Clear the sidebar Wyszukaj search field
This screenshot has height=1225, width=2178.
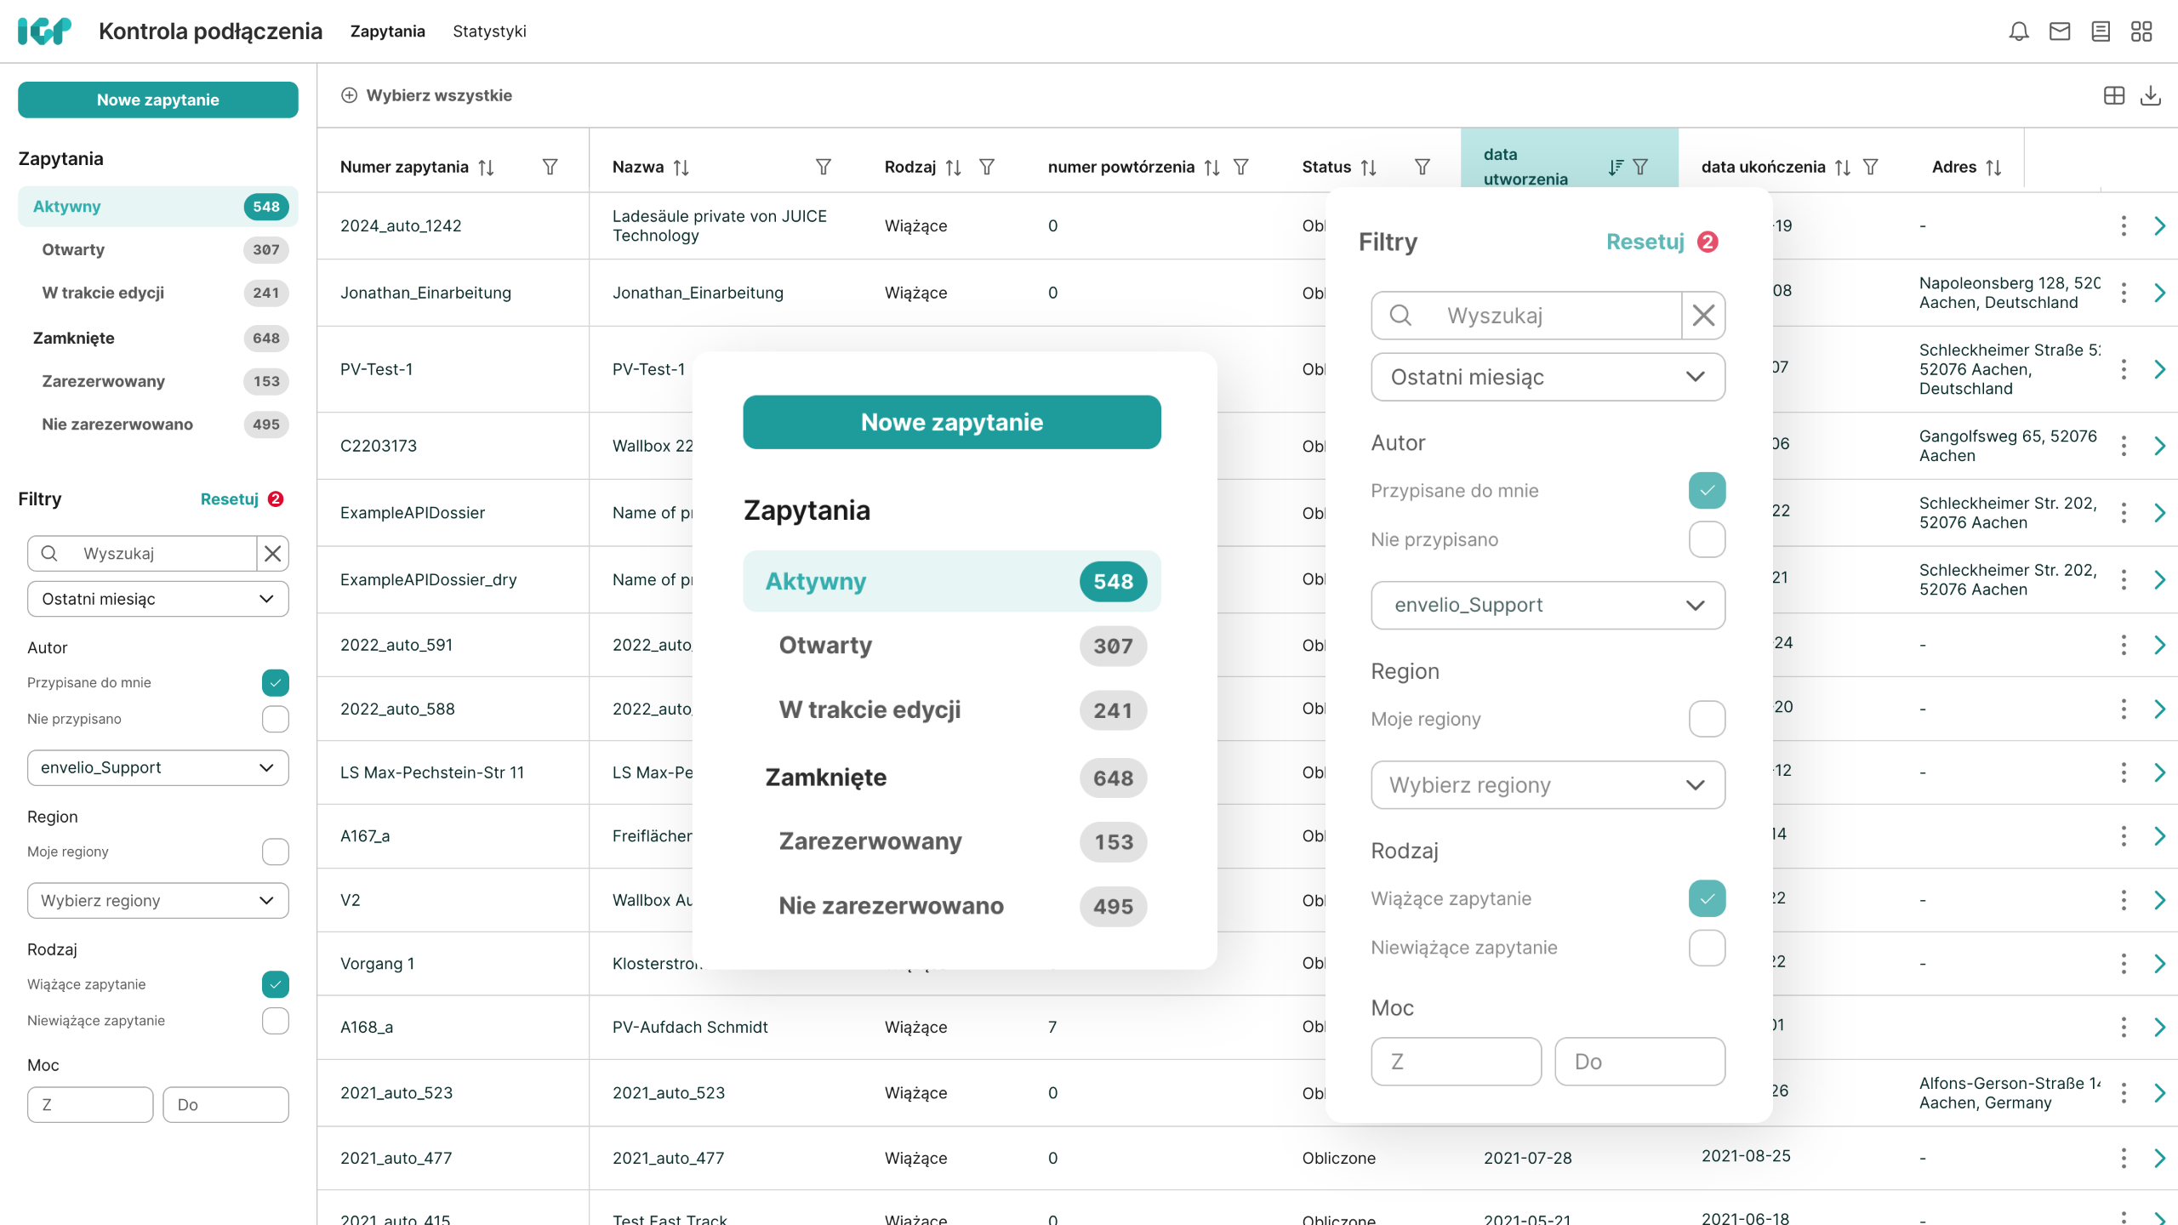click(x=272, y=554)
